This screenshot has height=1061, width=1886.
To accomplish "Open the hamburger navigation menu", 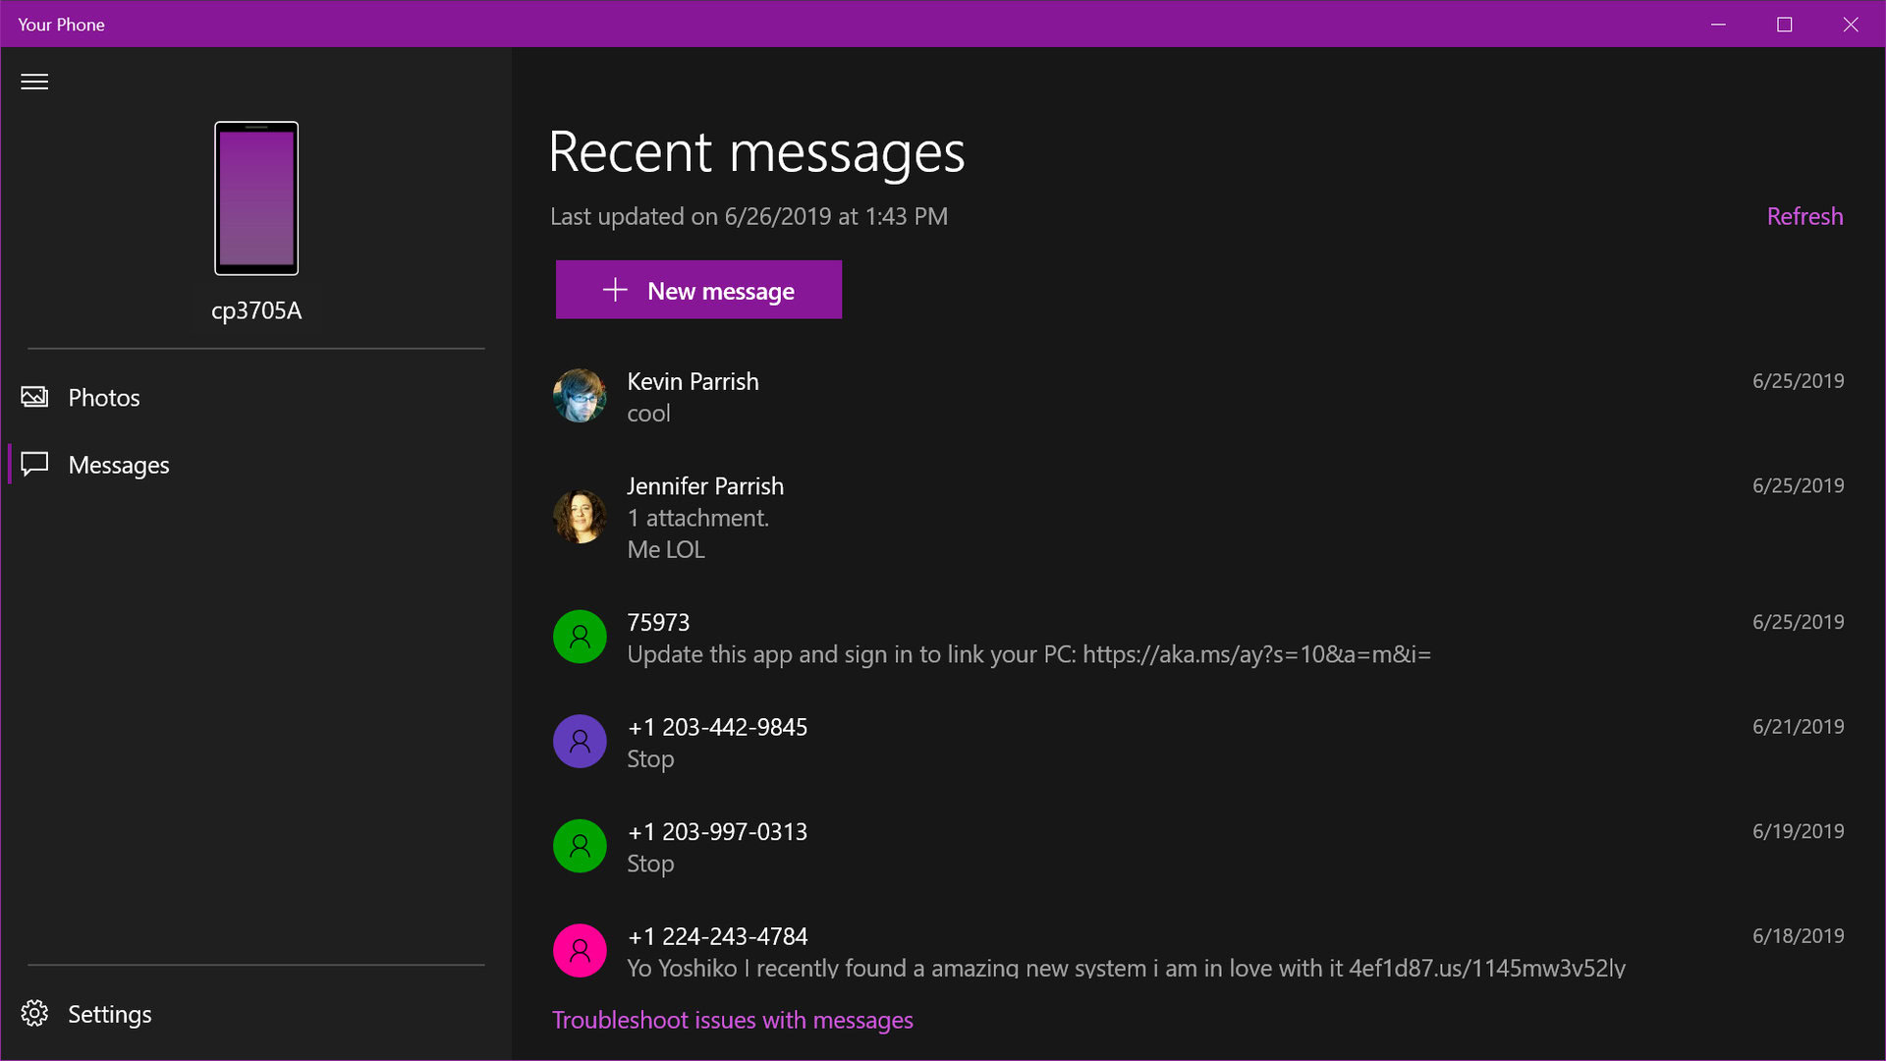I will 34,82.
